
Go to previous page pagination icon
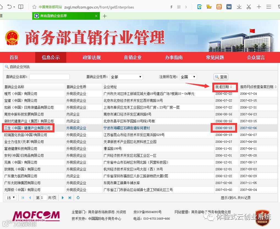coord(30,198)
